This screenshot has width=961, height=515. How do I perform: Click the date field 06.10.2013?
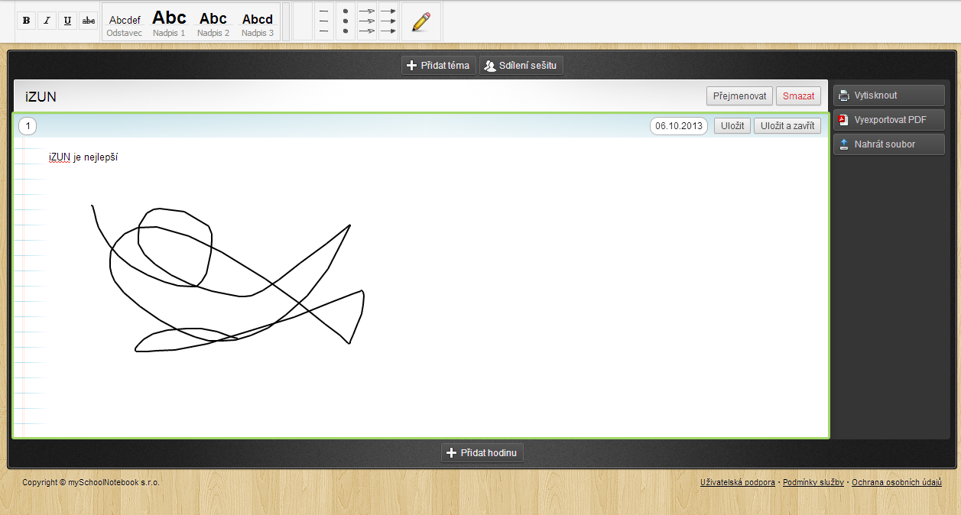tap(679, 126)
